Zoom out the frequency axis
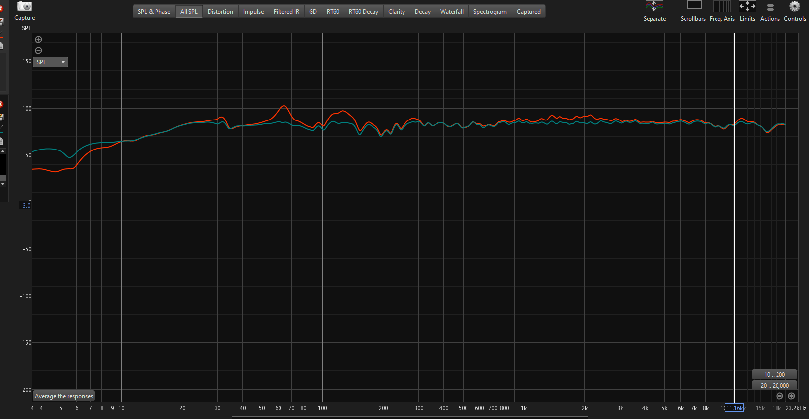The width and height of the screenshot is (809, 419). pos(779,396)
